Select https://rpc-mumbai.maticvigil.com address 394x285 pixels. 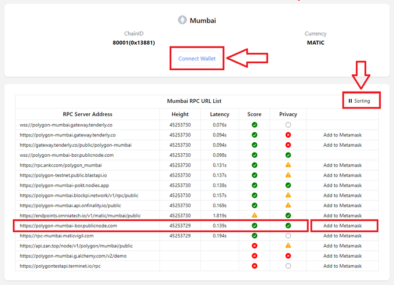pos(57,236)
